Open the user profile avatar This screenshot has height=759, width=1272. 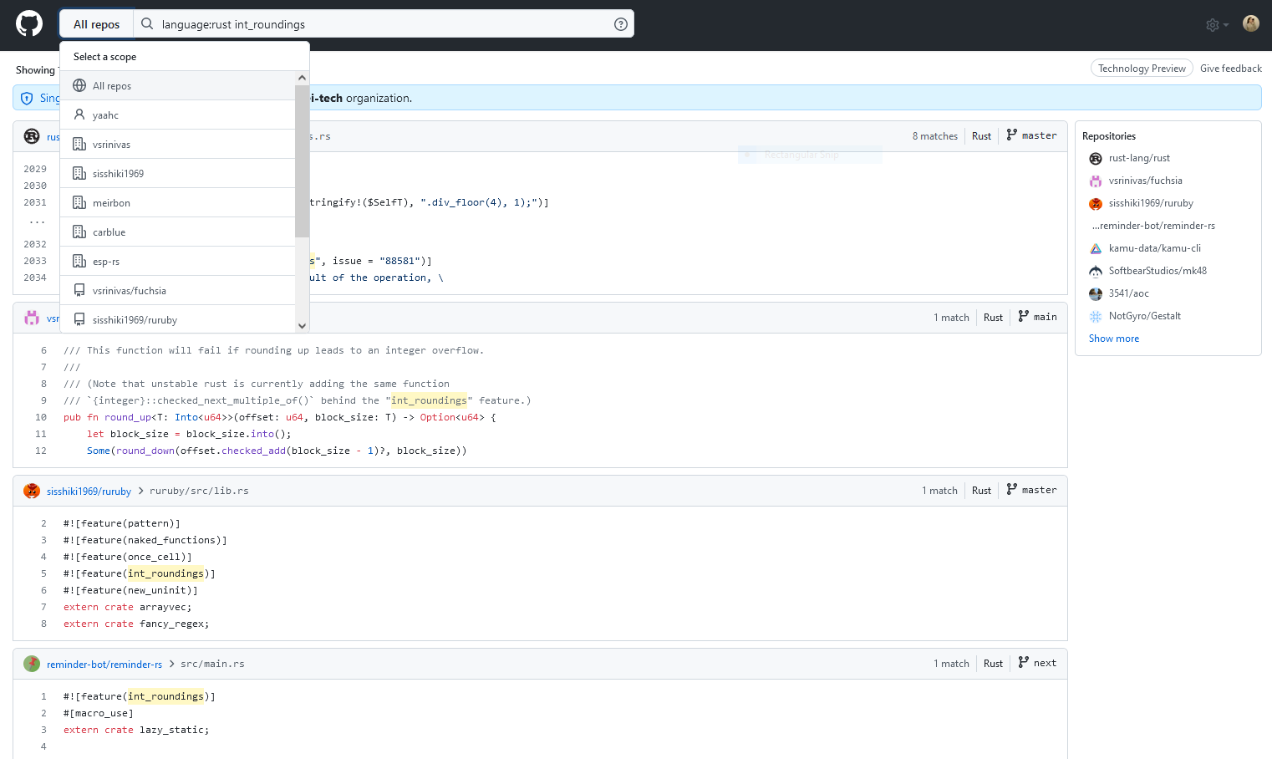(x=1251, y=23)
